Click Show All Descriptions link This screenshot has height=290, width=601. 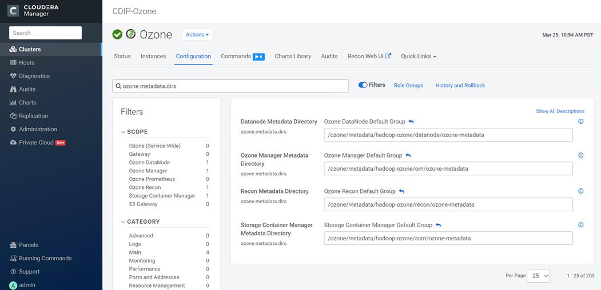coord(560,111)
